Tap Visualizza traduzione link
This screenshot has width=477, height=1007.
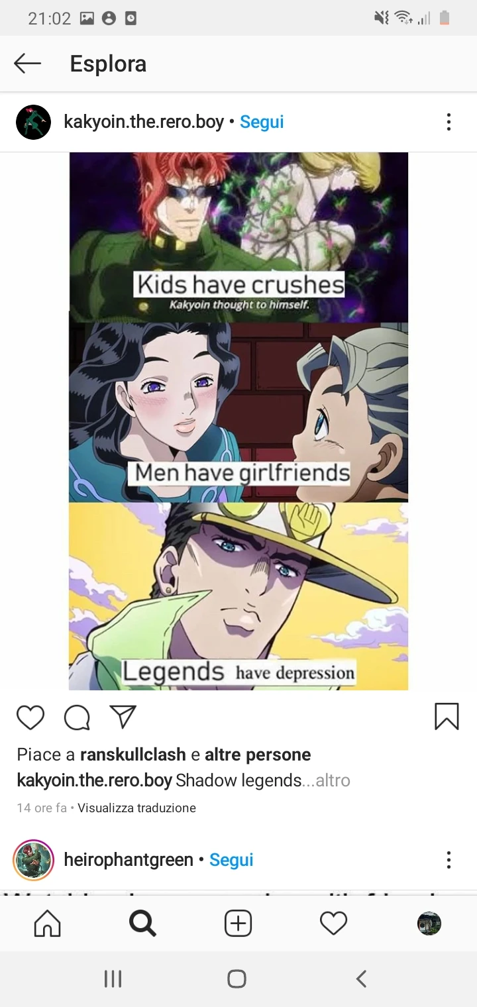pyautogui.click(x=137, y=808)
